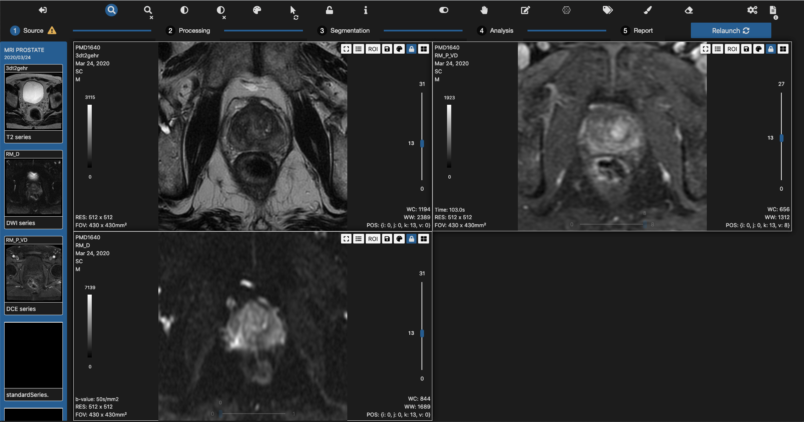Click the warning triangle next to Source
The image size is (804, 422).
(x=52, y=30)
